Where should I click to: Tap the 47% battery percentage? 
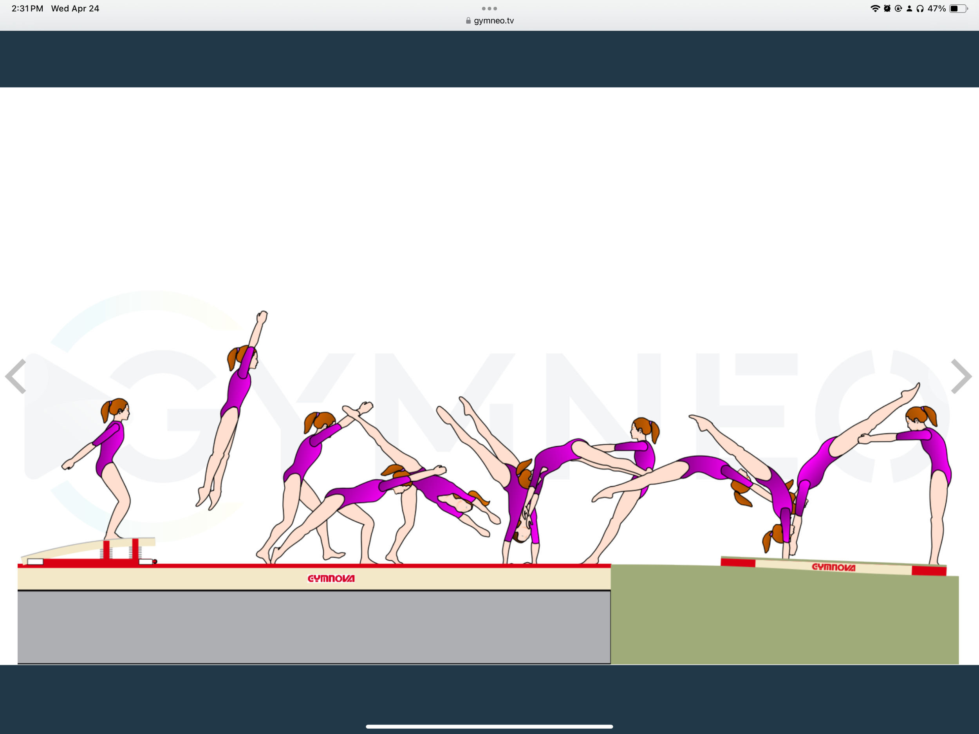pyautogui.click(x=937, y=8)
